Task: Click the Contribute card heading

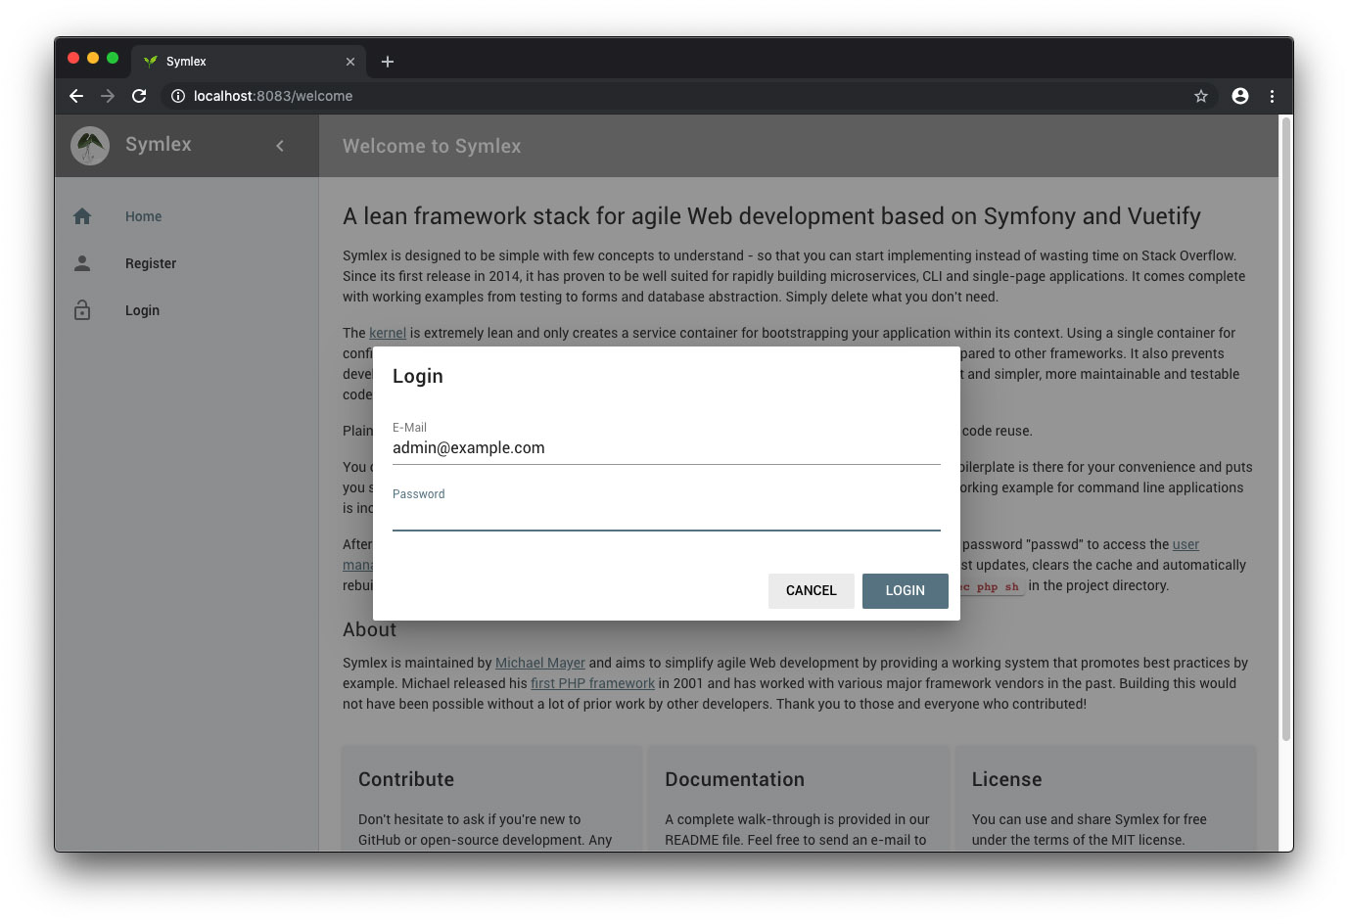Action: [406, 779]
